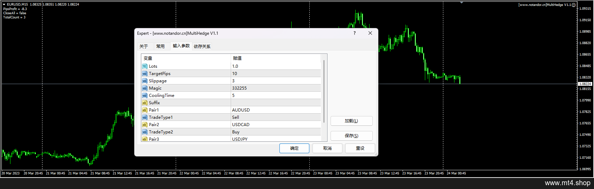Viewport: 594px width, 189px height.
Task: Click the 变量 column header
Action: (x=186, y=58)
